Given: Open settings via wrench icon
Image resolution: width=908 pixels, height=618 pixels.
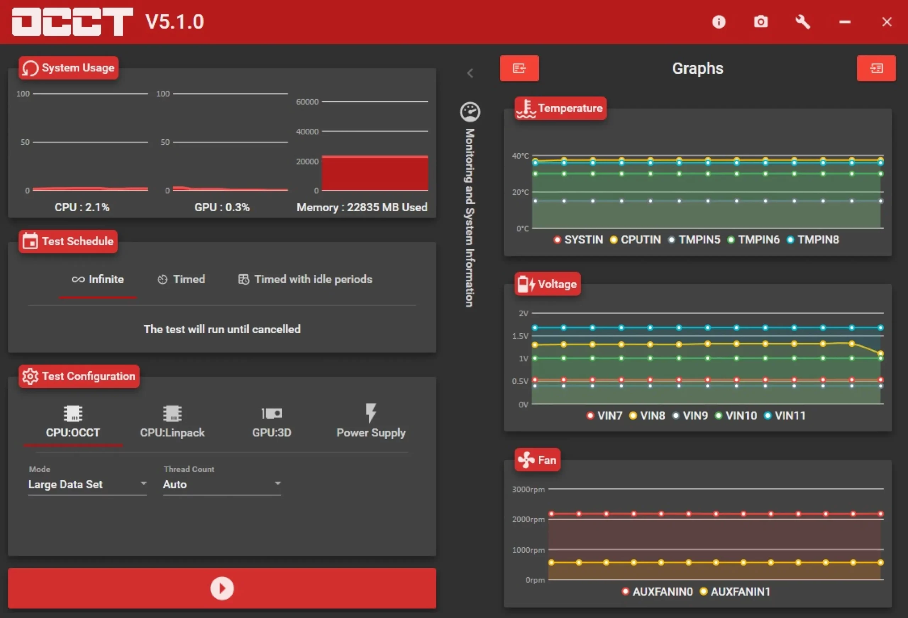Looking at the screenshot, I should [x=803, y=22].
